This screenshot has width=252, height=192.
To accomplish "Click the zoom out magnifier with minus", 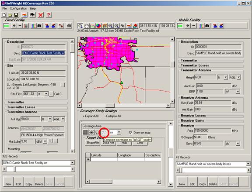I will point(116,26).
